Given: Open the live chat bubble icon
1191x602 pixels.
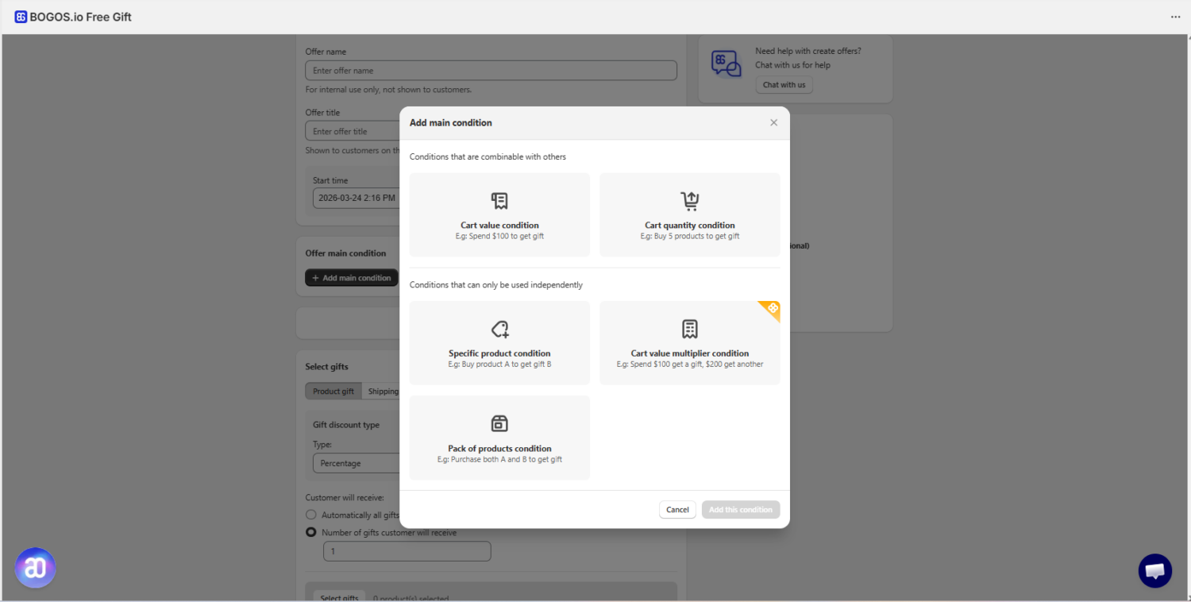Looking at the screenshot, I should tap(1154, 571).
